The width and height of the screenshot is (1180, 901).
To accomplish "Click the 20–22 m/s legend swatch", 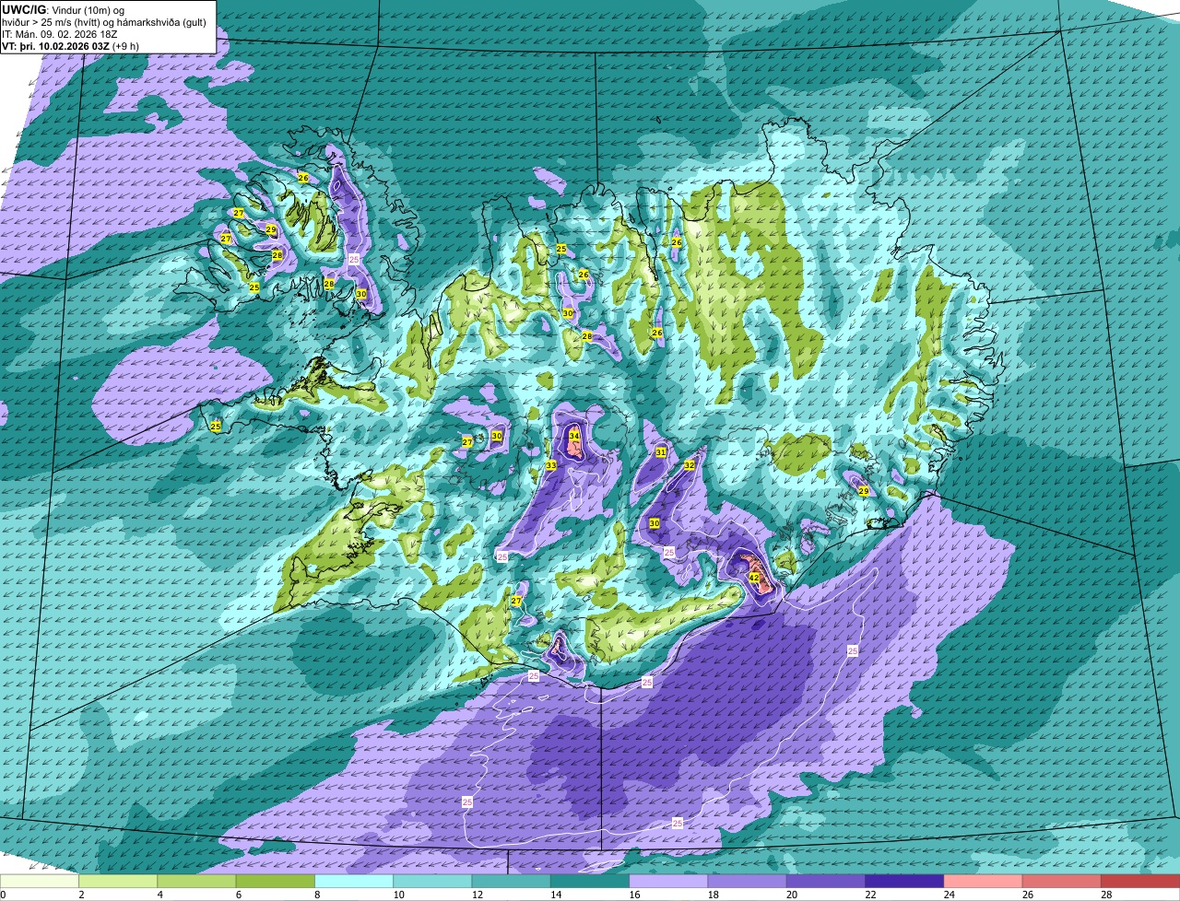I will point(826,881).
